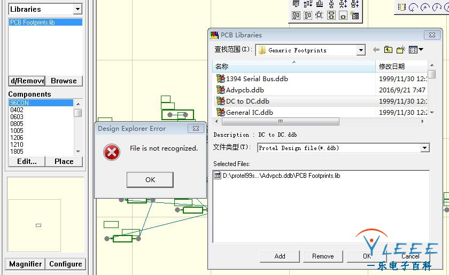The image size is (449, 275).
Task: Click the third arc placement tool icon
Action: [x=437, y=7]
